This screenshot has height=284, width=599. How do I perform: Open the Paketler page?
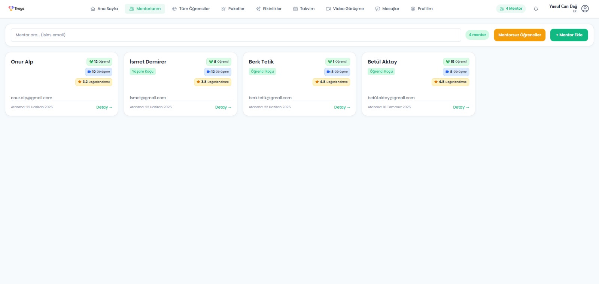(233, 9)
